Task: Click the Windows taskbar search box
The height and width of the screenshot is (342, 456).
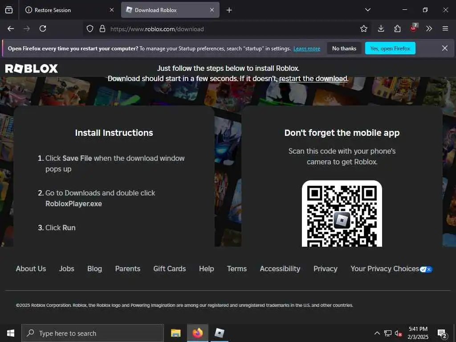Action: 93,333
